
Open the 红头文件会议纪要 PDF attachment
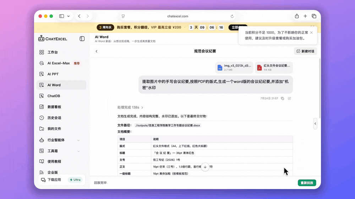click(x=274, y=68)
